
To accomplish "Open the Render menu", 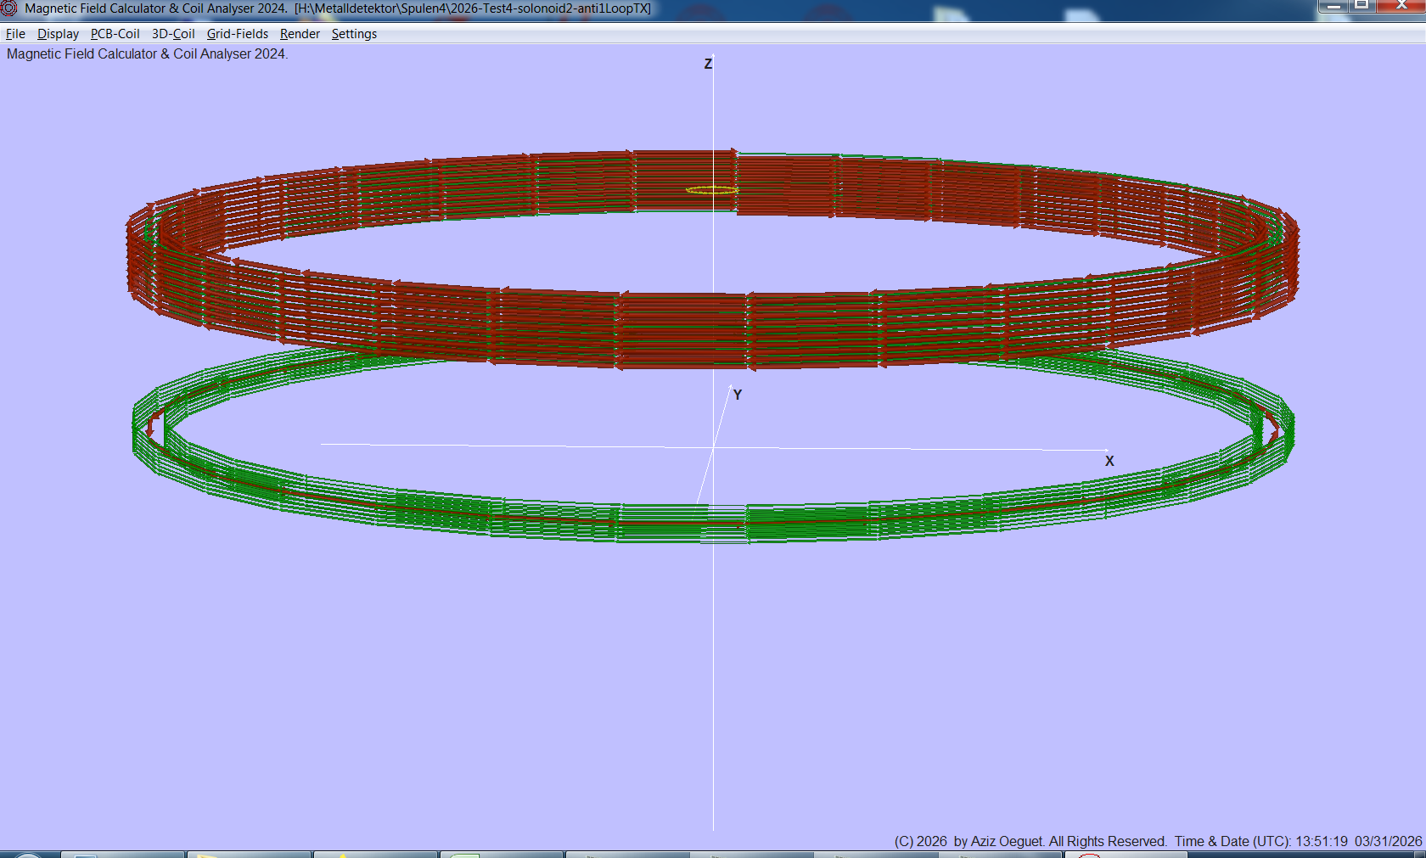I will click(x=300, y=34).
